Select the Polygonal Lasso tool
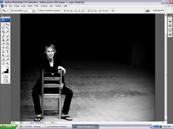 [x=3, y=28]
